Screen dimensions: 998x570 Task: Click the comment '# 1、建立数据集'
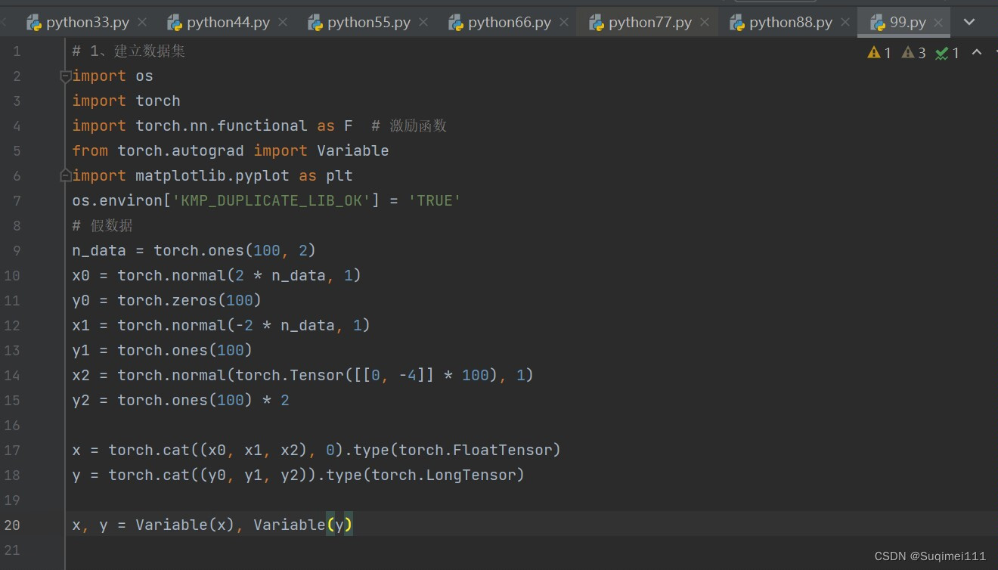point(129,51)
